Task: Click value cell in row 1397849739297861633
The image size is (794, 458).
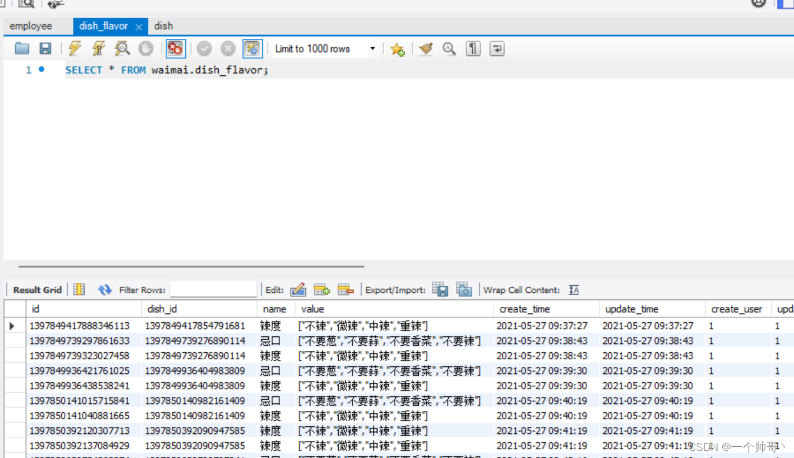Action: (395, 341)
